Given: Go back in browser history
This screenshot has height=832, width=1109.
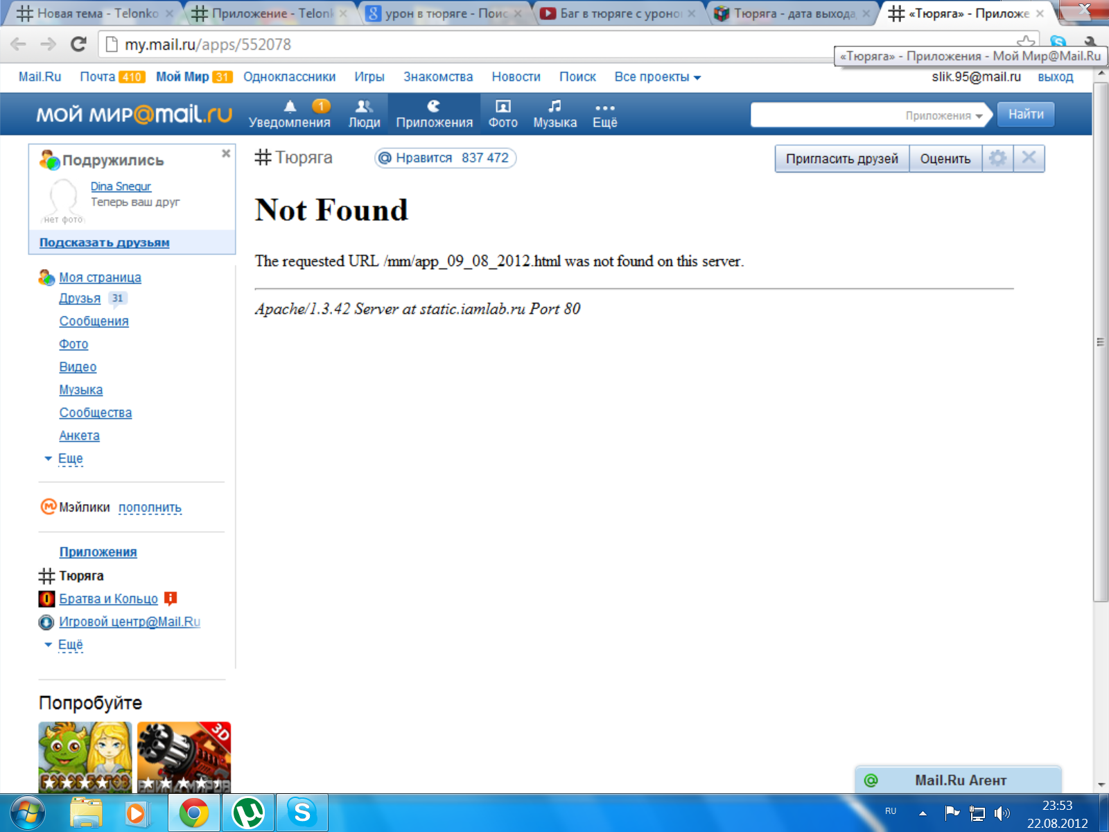Looking at the screenshot, I should [x=19, y=44].
